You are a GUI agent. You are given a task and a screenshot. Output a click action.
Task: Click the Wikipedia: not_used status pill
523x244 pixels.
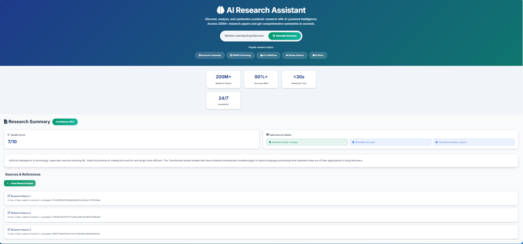[x=390, y=142]
